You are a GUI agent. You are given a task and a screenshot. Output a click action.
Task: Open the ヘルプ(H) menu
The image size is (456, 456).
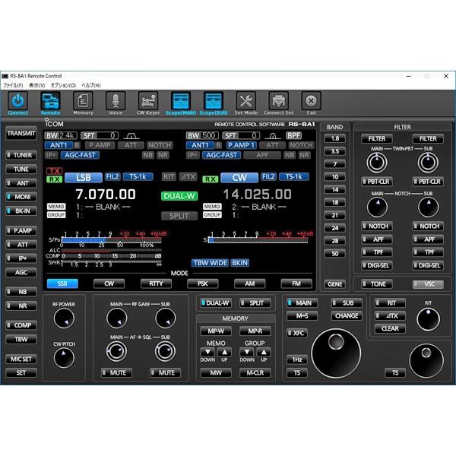coord(91,85)
